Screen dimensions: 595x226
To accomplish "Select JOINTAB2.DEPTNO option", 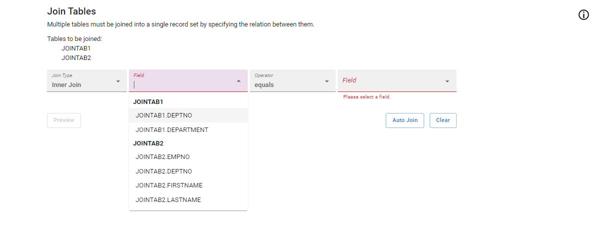I will click(x=188, y=171).
